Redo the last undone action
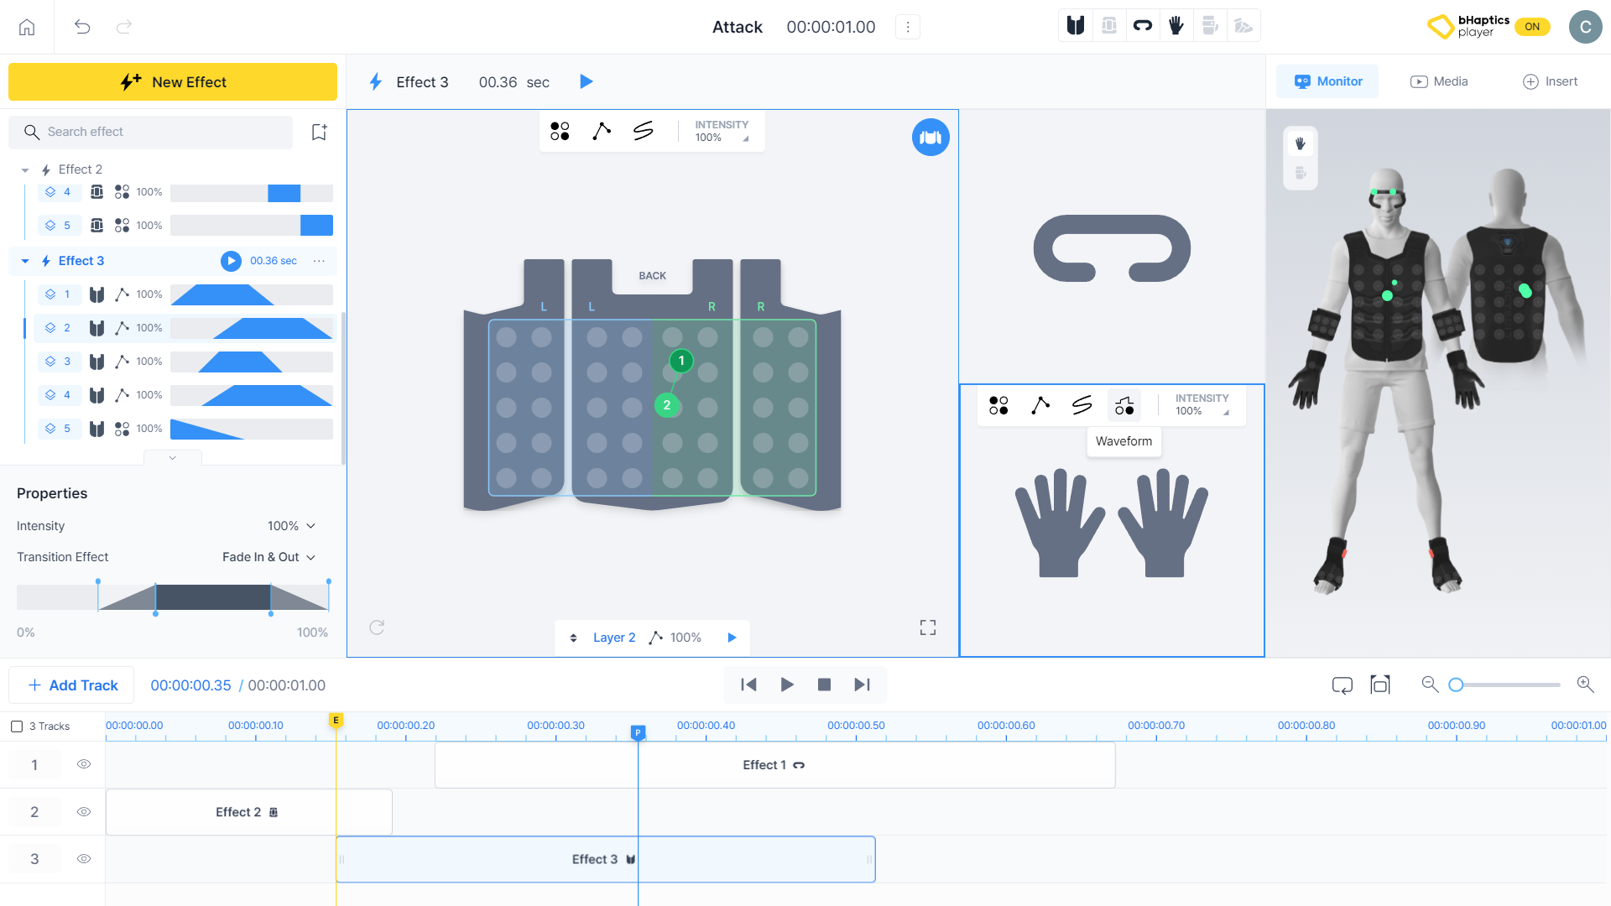1611x906 pixels. [x=124, y=27]
